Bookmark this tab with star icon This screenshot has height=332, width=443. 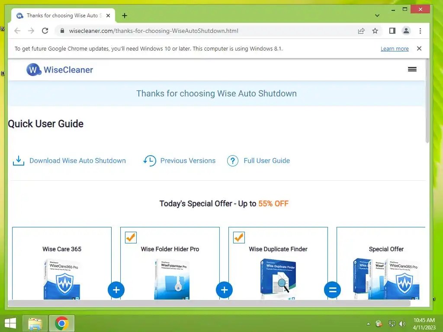[x=375, y=31]
